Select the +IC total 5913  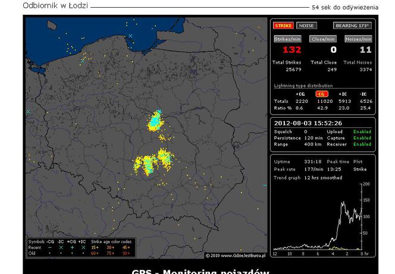345,101
